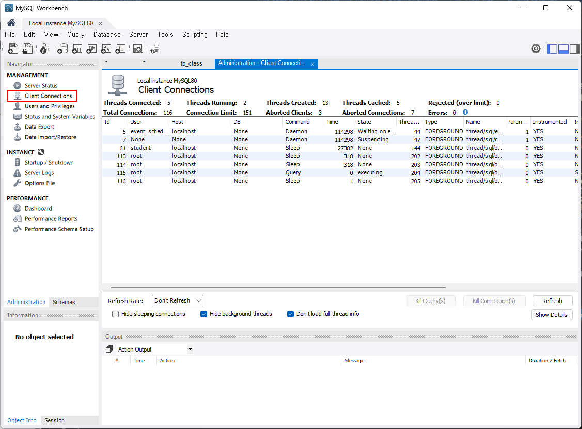The image size is (582, 429).
Task: Sort by the State column header
Action: point(375,122)
